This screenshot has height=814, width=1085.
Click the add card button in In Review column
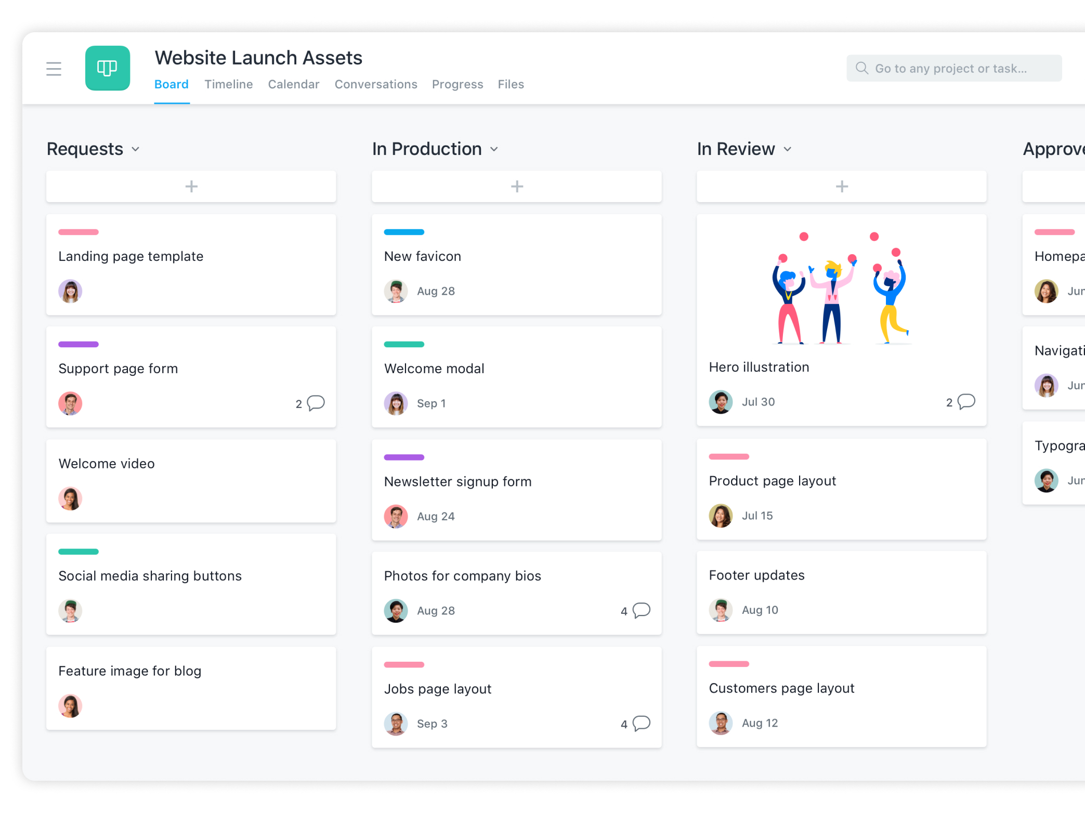click(841, 187)
